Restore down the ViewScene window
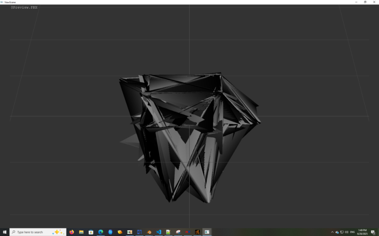The height and width of the screenshot is (236, 379). coord(365,2)
